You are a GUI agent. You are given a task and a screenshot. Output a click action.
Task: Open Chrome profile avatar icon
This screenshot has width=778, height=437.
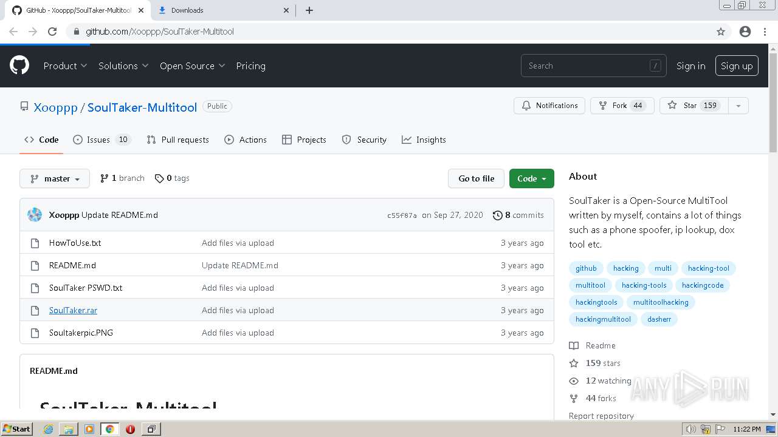coord(745,32)
